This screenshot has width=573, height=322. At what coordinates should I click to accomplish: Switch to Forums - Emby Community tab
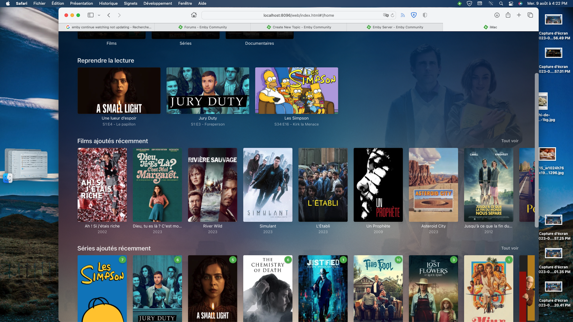pos(202,27)
